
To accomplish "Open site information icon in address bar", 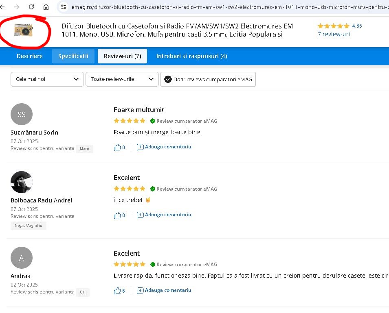I will [x=63, y=7].
